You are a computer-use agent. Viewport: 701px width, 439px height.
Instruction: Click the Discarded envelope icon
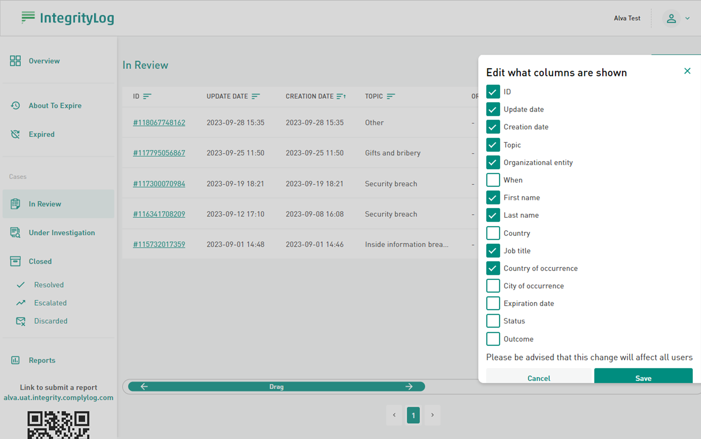[21, 321]
